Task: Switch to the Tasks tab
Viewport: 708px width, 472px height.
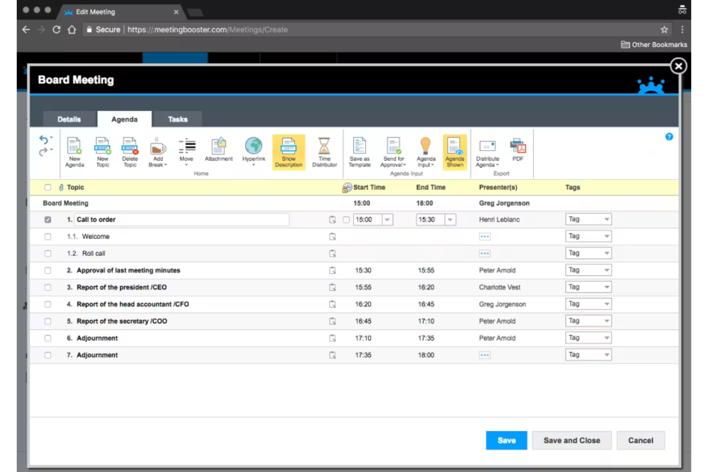Action: [177, 120]
